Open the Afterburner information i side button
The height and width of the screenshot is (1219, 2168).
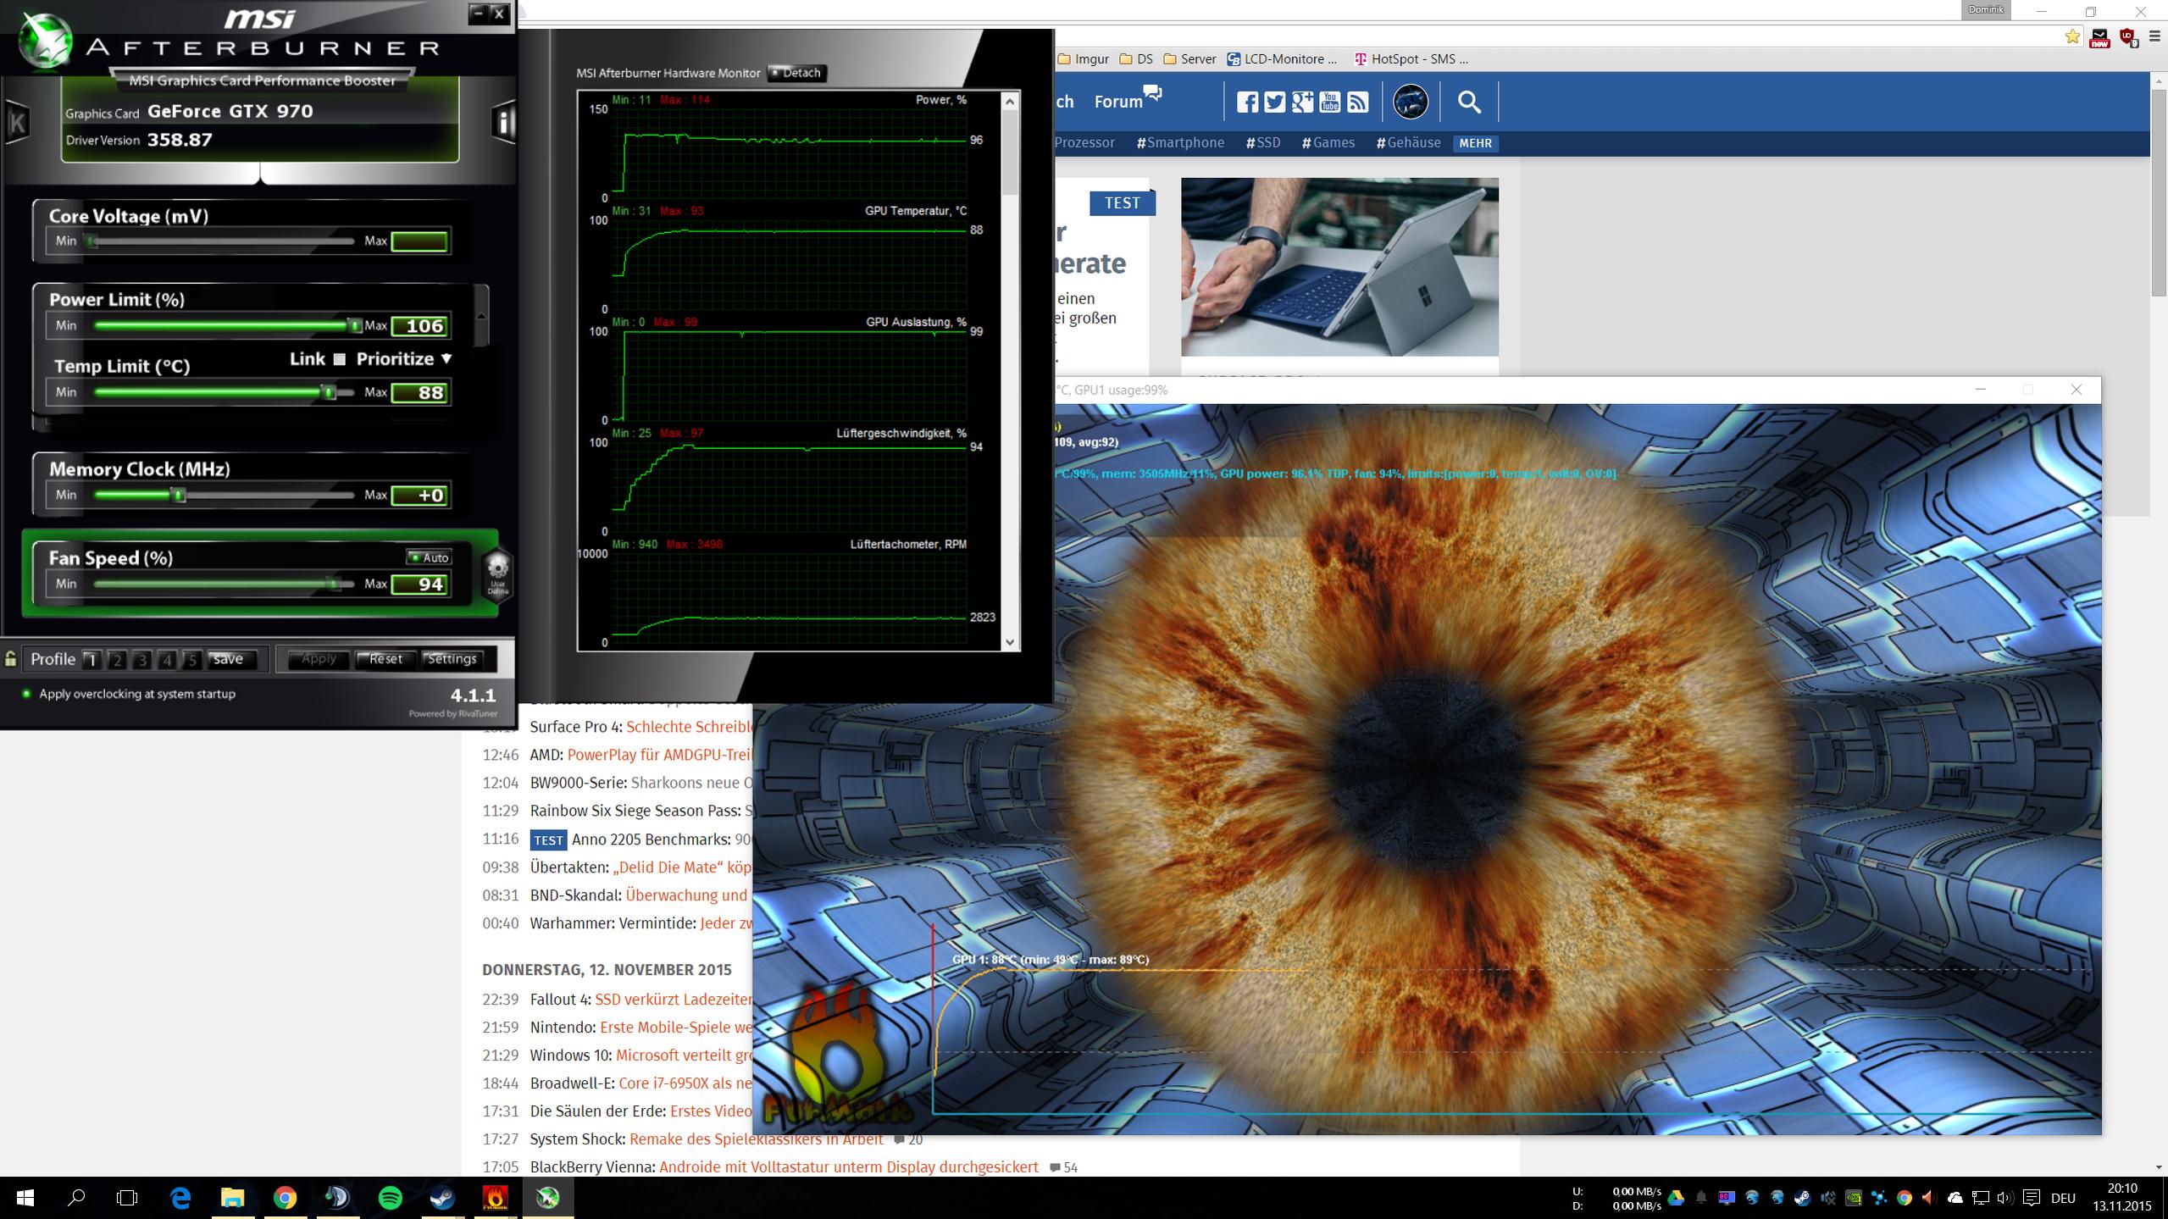point(504,124)
